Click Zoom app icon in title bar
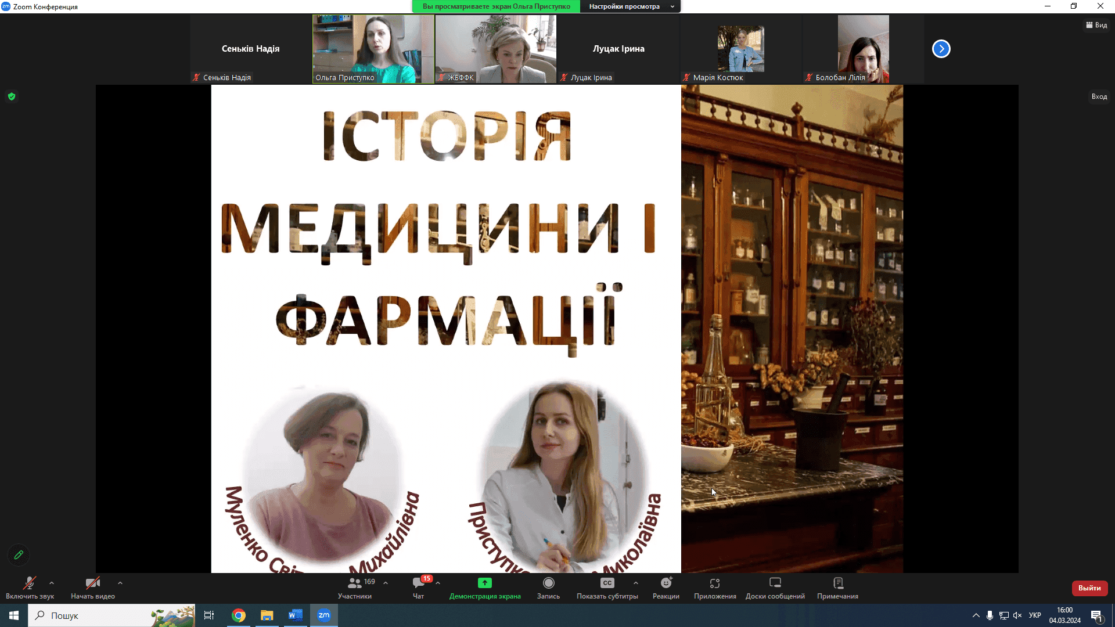The width and height of the screenshot is (1115, 627). tap(6, 6)
